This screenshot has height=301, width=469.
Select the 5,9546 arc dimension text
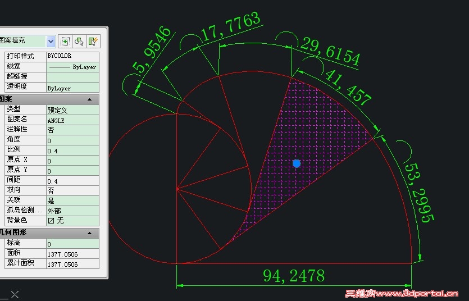coord(152,49)
